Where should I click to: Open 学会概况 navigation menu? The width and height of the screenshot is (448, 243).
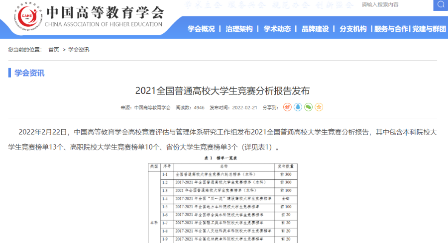(201, 29)
